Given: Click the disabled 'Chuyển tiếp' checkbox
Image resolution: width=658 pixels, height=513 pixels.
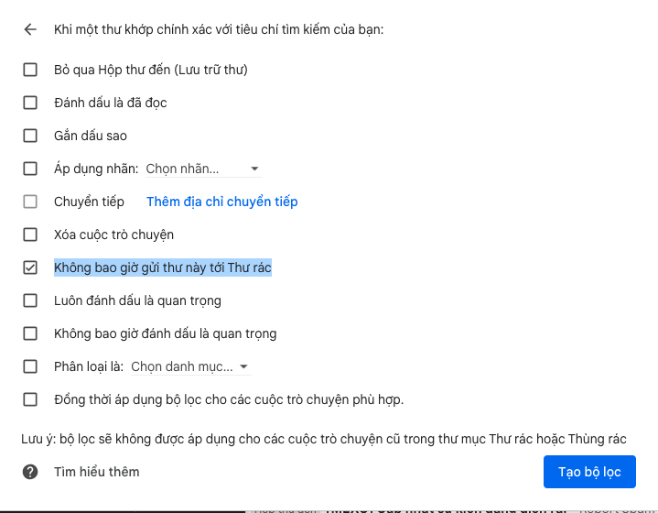Looking at the screenshot, I should tap(30, 202).
